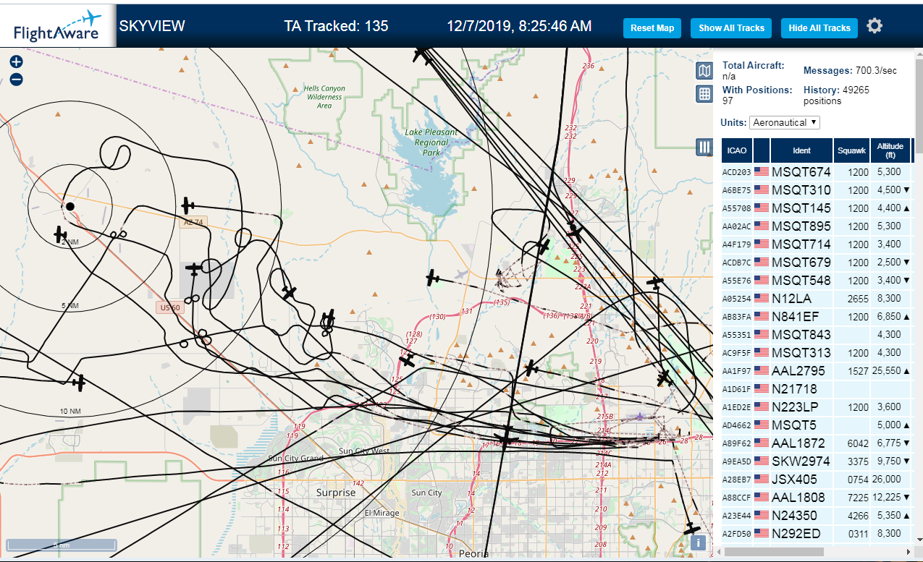This screenshot has width=923, height=562.
Task: Click altitude value 25,550
Action: (x=888, y=371)
